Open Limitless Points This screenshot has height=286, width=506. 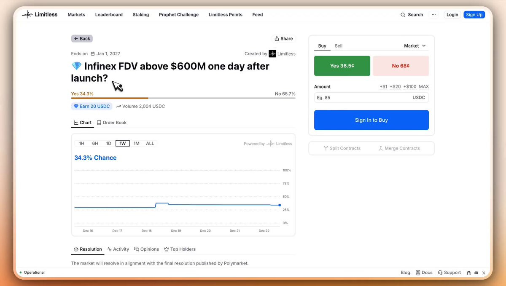226,14
